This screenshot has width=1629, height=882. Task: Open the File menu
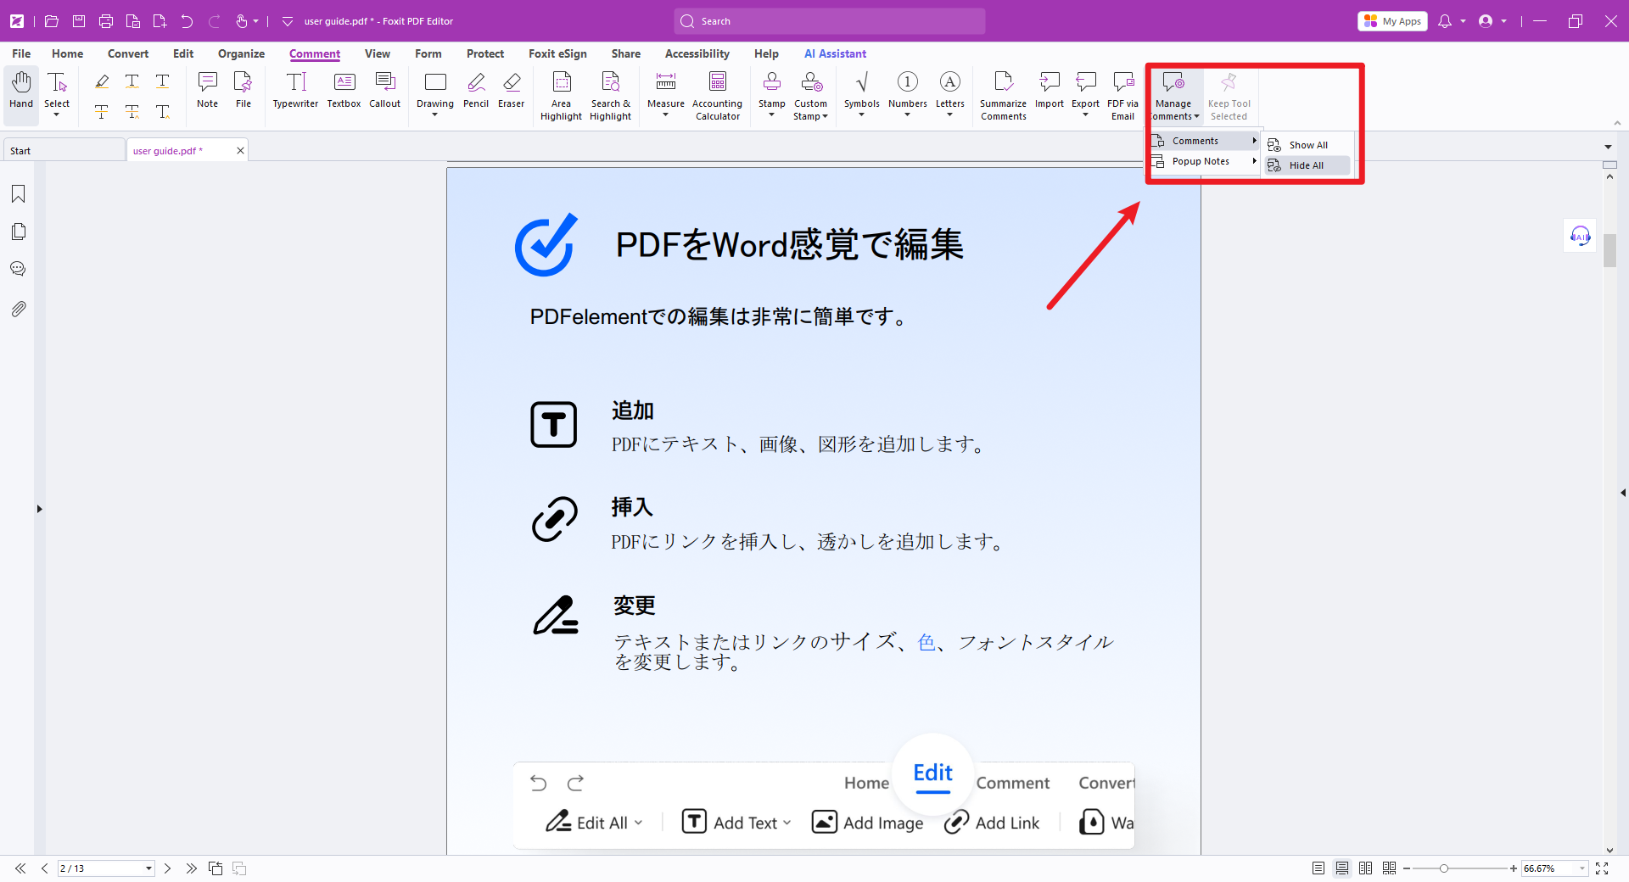[x=21, y=53]
